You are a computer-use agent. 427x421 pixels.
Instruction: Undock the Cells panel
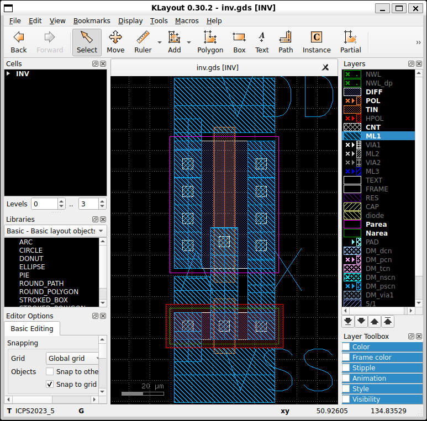tap(95, 63)
